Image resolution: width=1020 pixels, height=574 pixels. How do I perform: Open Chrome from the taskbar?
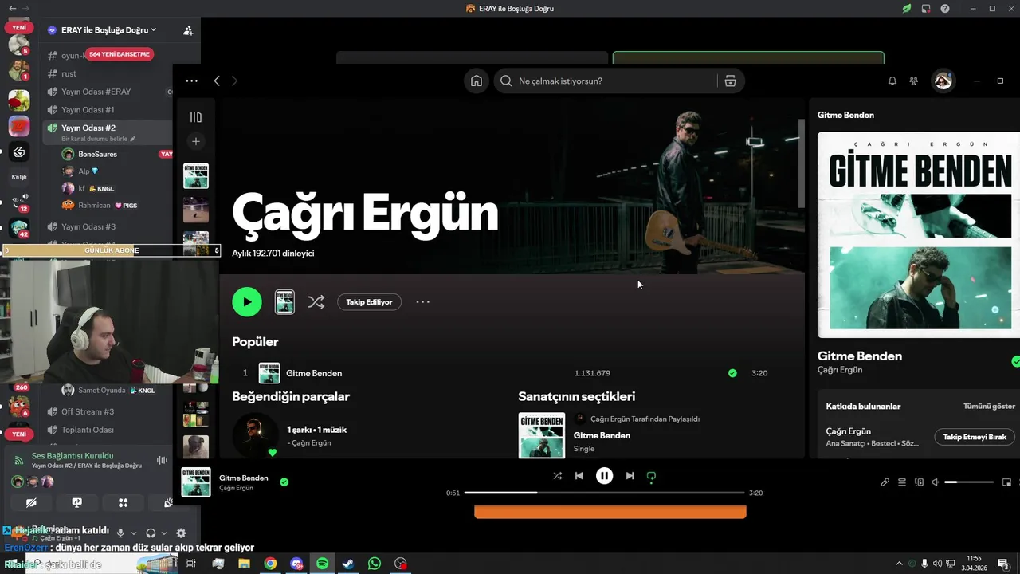coord(270,564)
